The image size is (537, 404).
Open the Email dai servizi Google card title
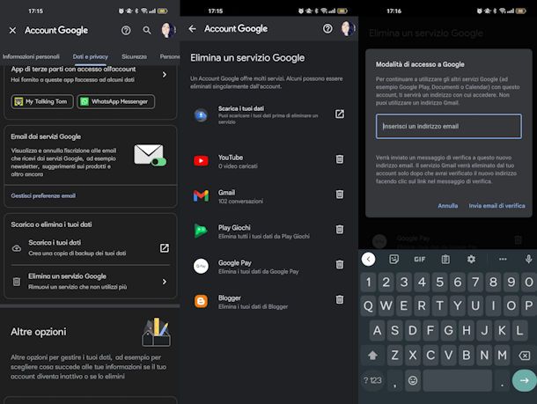coord(46,136)
